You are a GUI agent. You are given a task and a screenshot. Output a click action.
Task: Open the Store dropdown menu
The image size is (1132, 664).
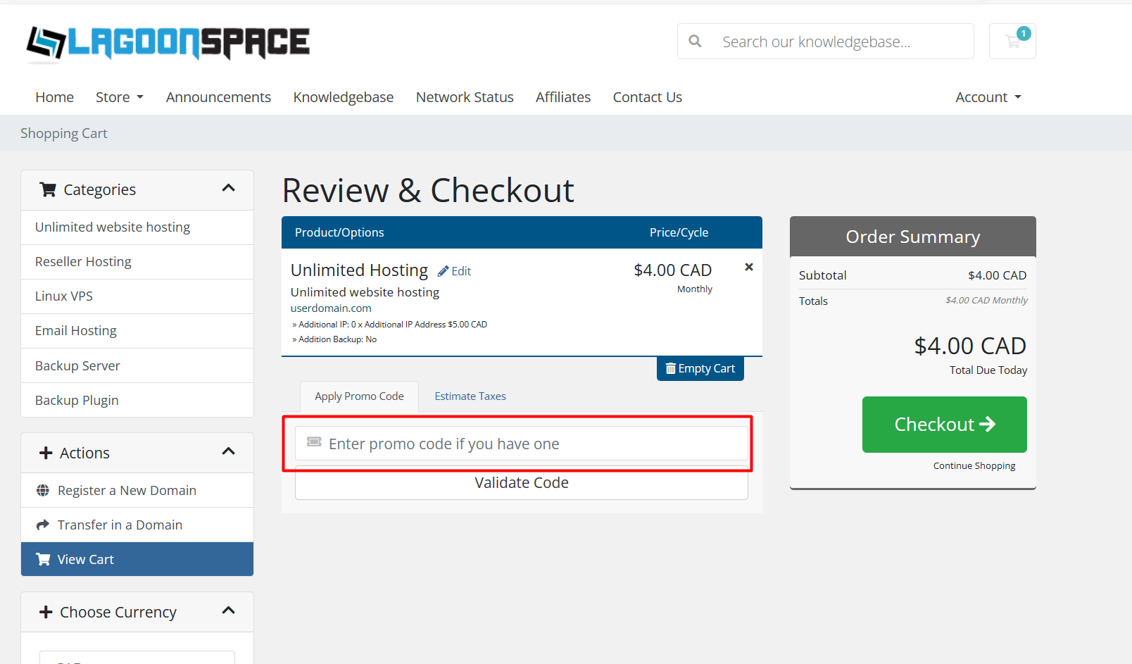tap(119, 97)
